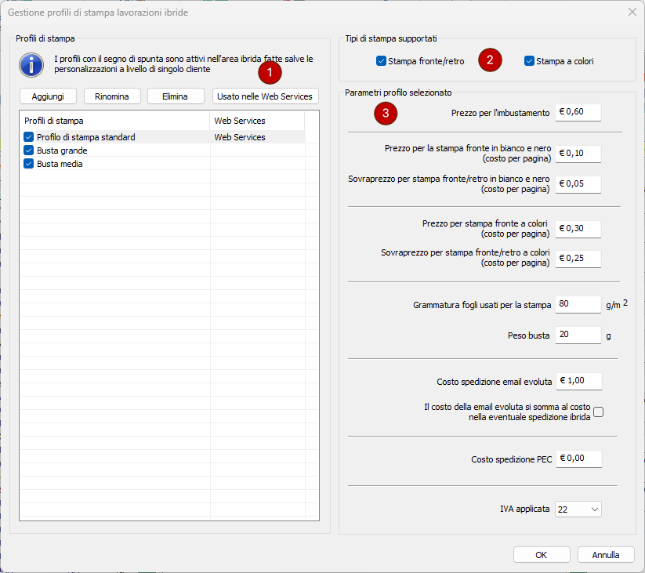Edit the Prezzo per l'imbustamento field
This screenshot has height=573, width=645.
578,113
